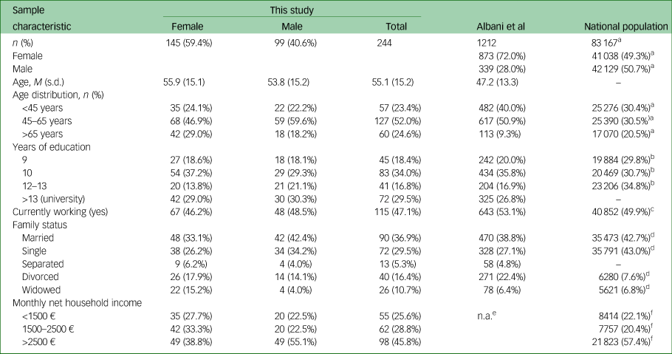The width and height of the screenshot is (672, 354).
Task: Click the 'Albani et al' column header
Action: (501, 27)
